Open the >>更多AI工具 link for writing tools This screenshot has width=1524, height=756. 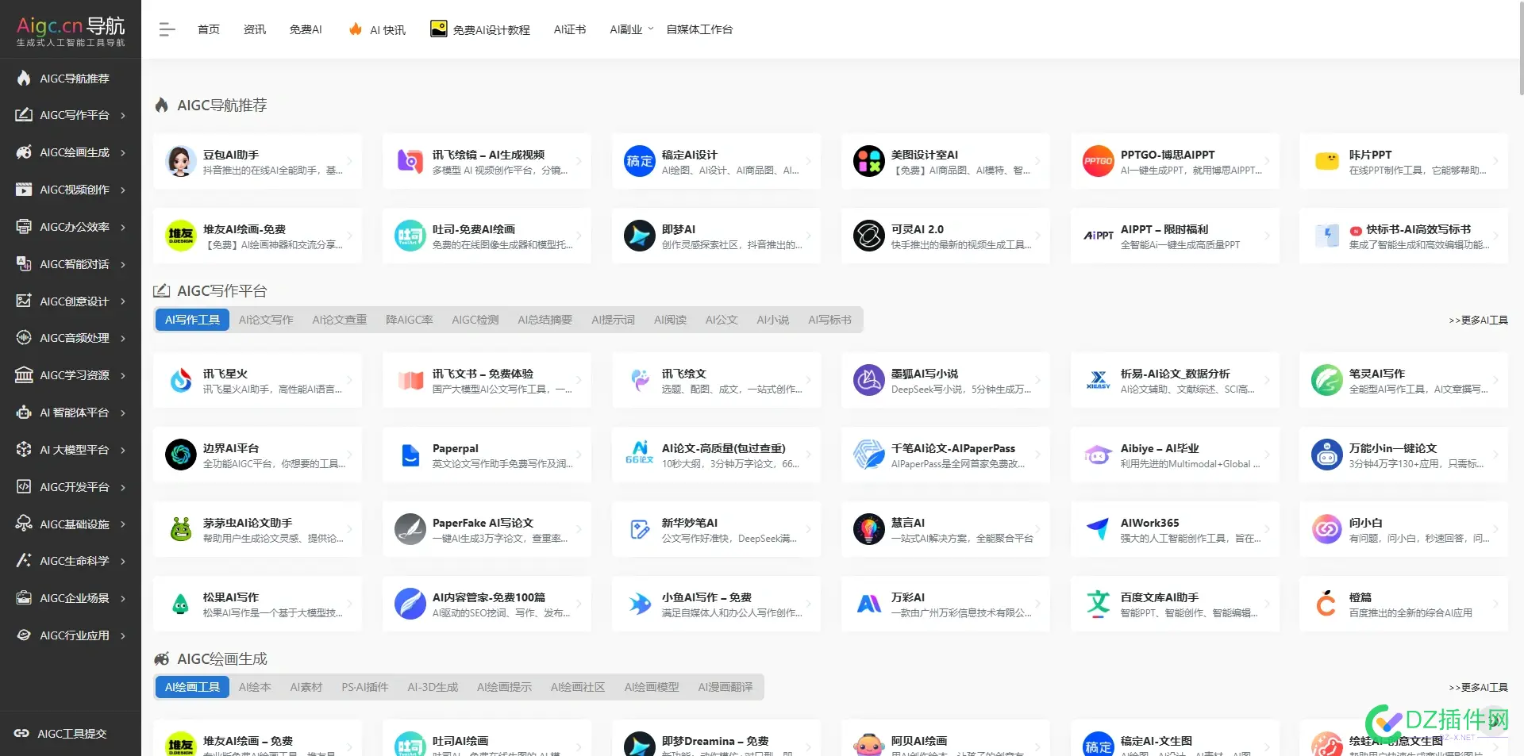tap(1479, 320)
